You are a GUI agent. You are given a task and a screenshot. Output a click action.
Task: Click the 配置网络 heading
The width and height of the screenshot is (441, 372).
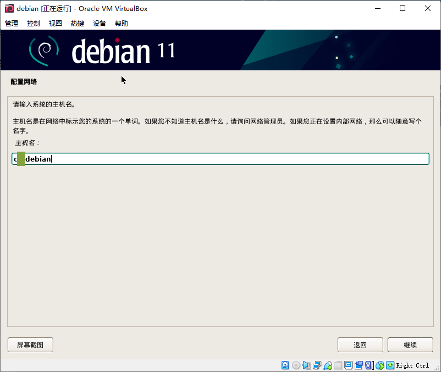pyautogui.click(x=24, y=82)
